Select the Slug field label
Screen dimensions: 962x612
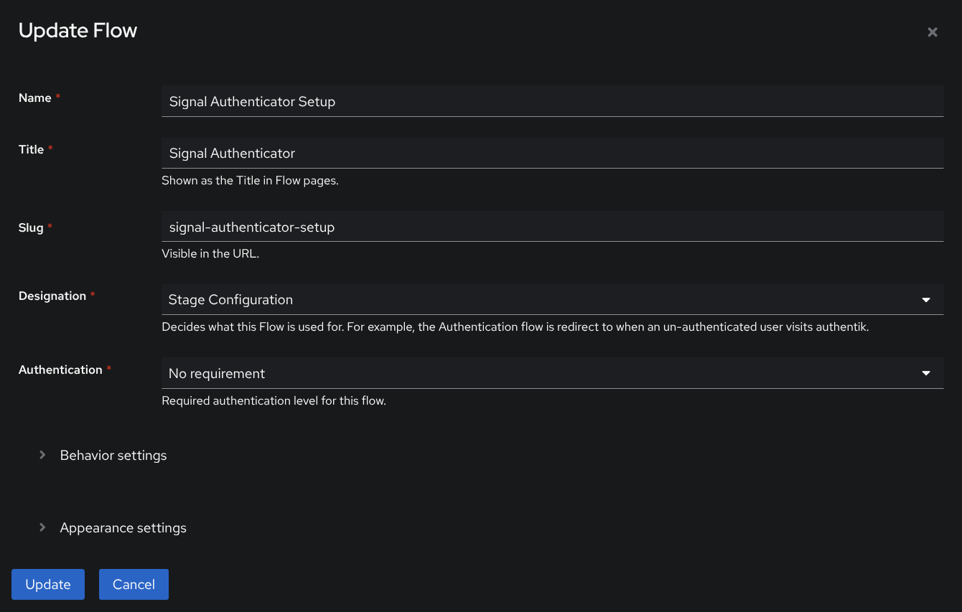click(31, 228)
